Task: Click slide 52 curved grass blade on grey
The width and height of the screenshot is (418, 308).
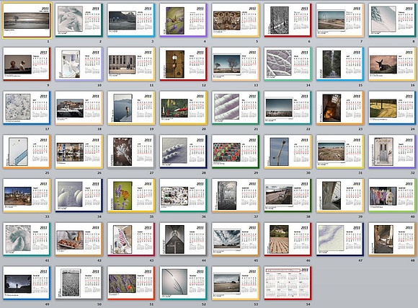Action: tap(183, 283)
